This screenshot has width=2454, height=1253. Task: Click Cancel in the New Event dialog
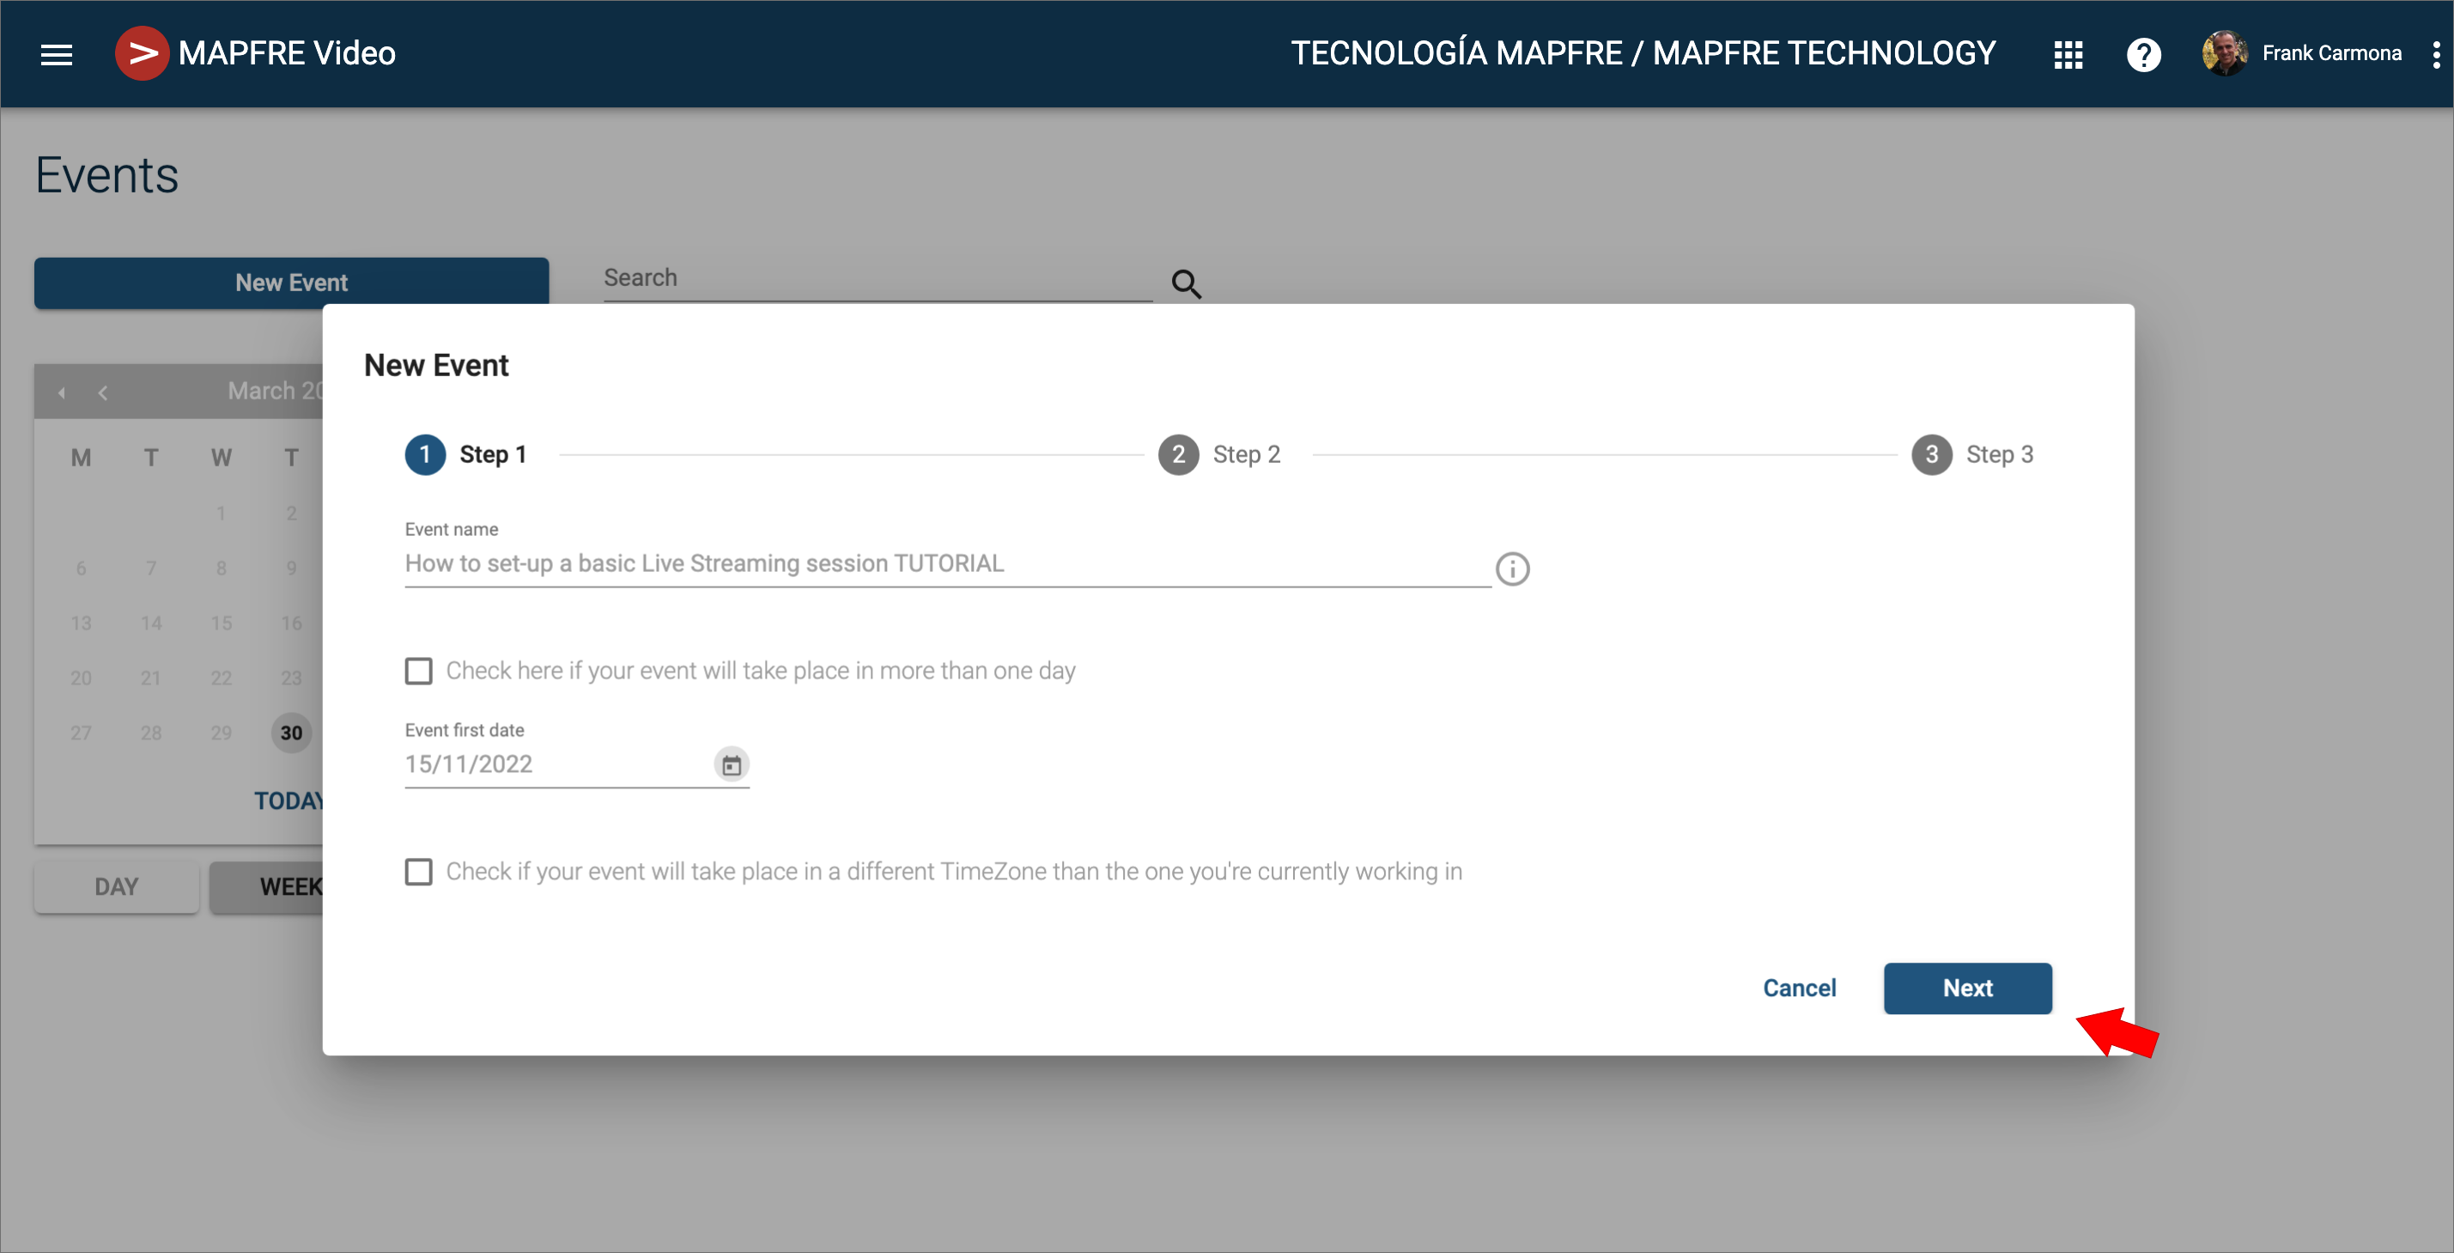point(1799,988)
